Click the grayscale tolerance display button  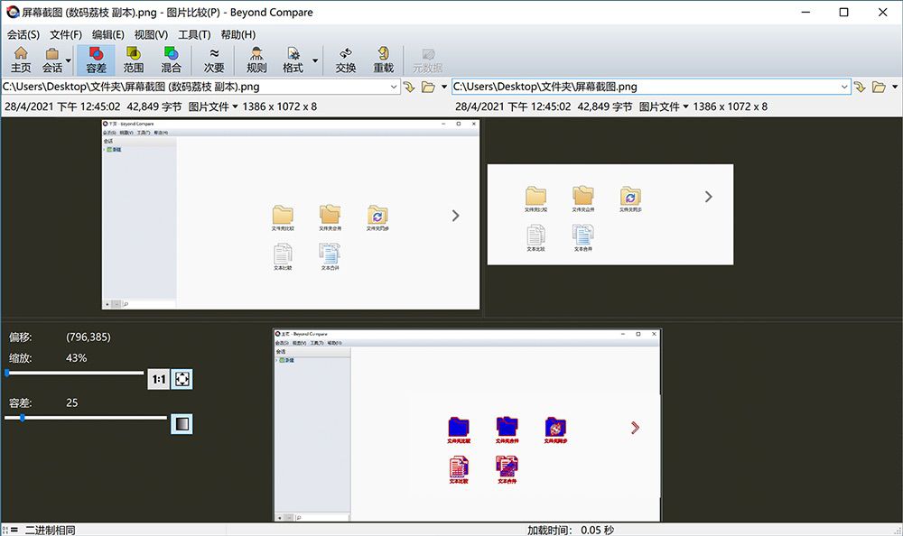[x=182, y=424]
